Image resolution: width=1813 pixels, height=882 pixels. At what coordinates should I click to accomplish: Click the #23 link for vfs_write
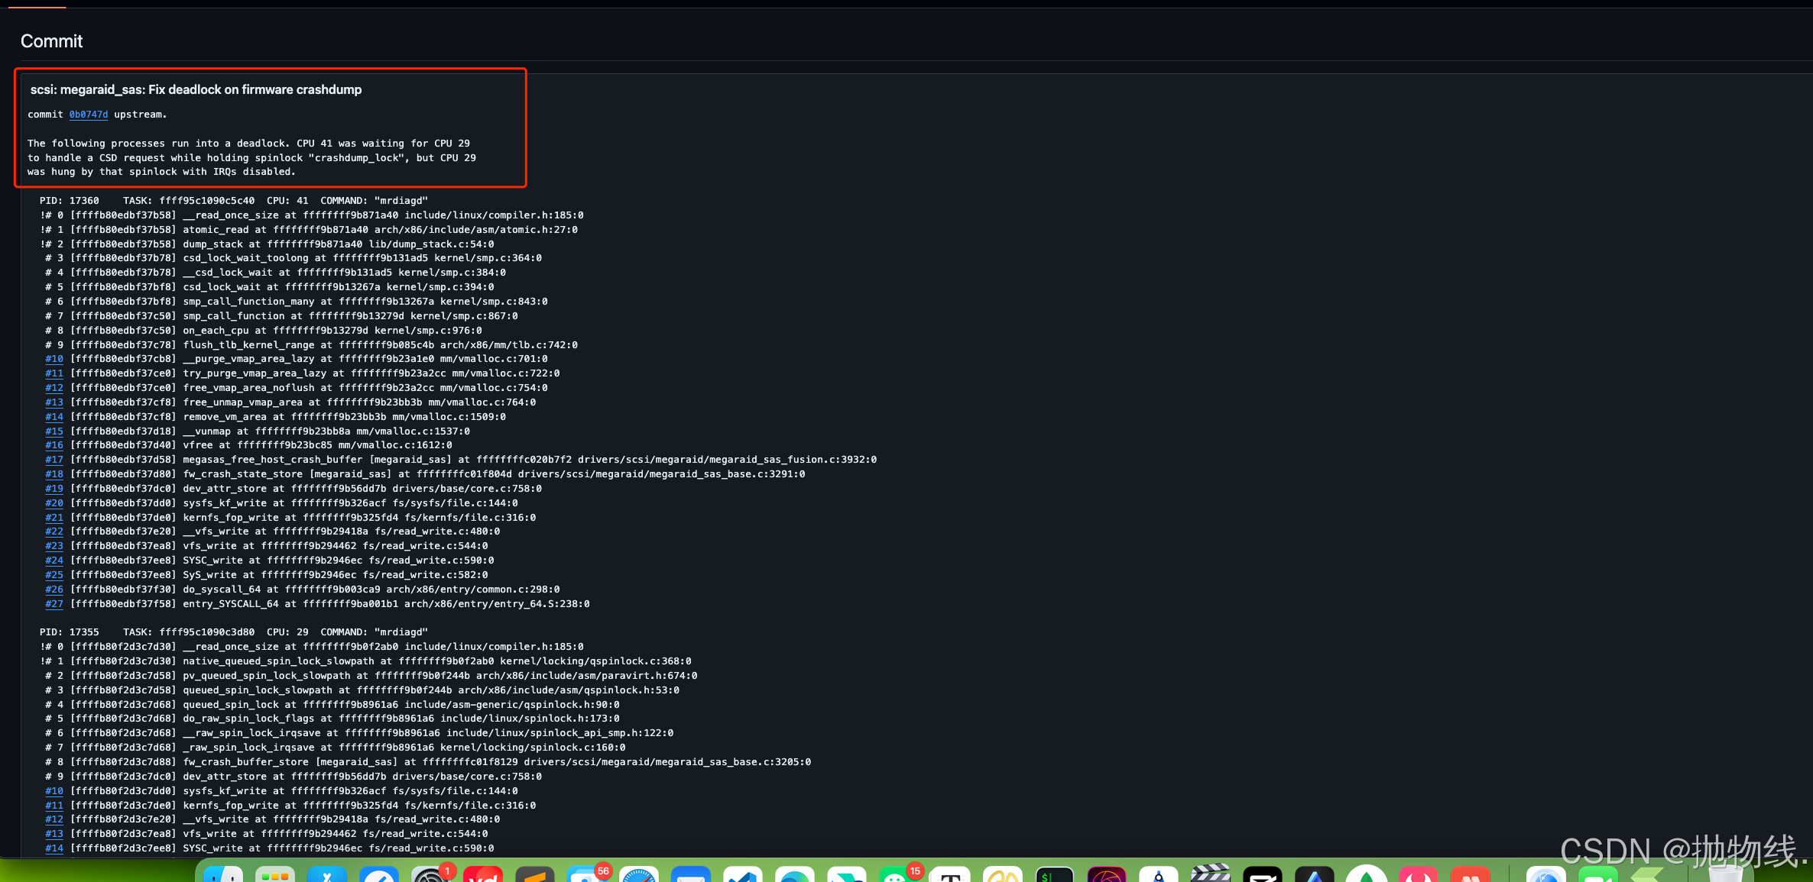[54, 546]
